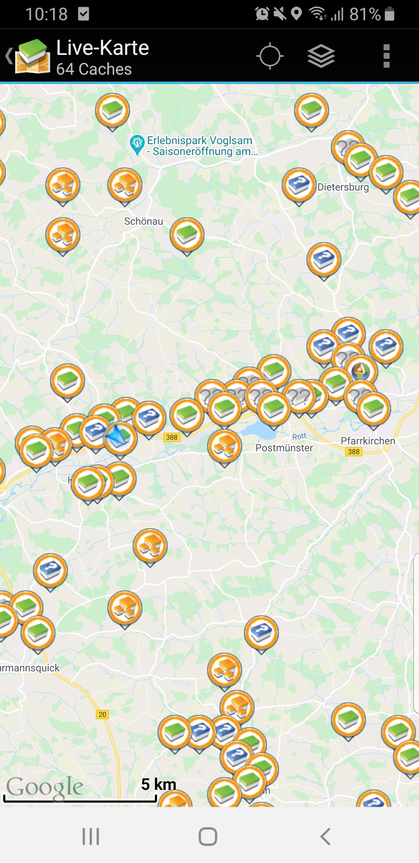Tap the 64 Caches counter subtitle
419x863 pixels.
[94, 69]
